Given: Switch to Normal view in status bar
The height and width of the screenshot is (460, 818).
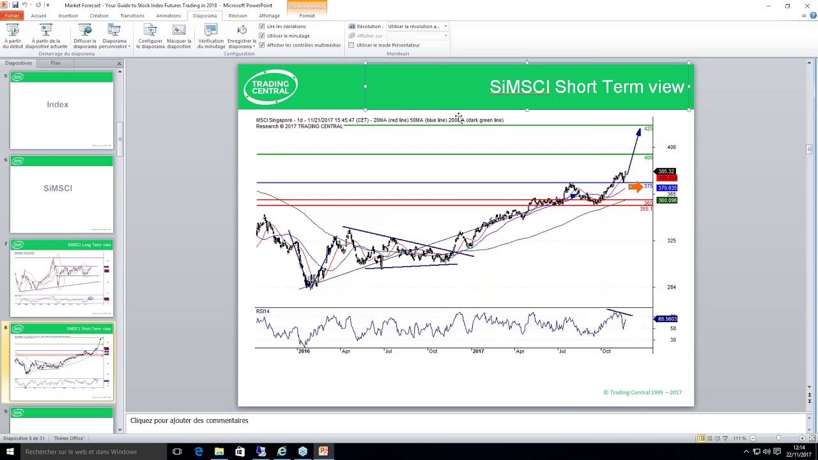Looking at the screenshot, I should (701, 438).
